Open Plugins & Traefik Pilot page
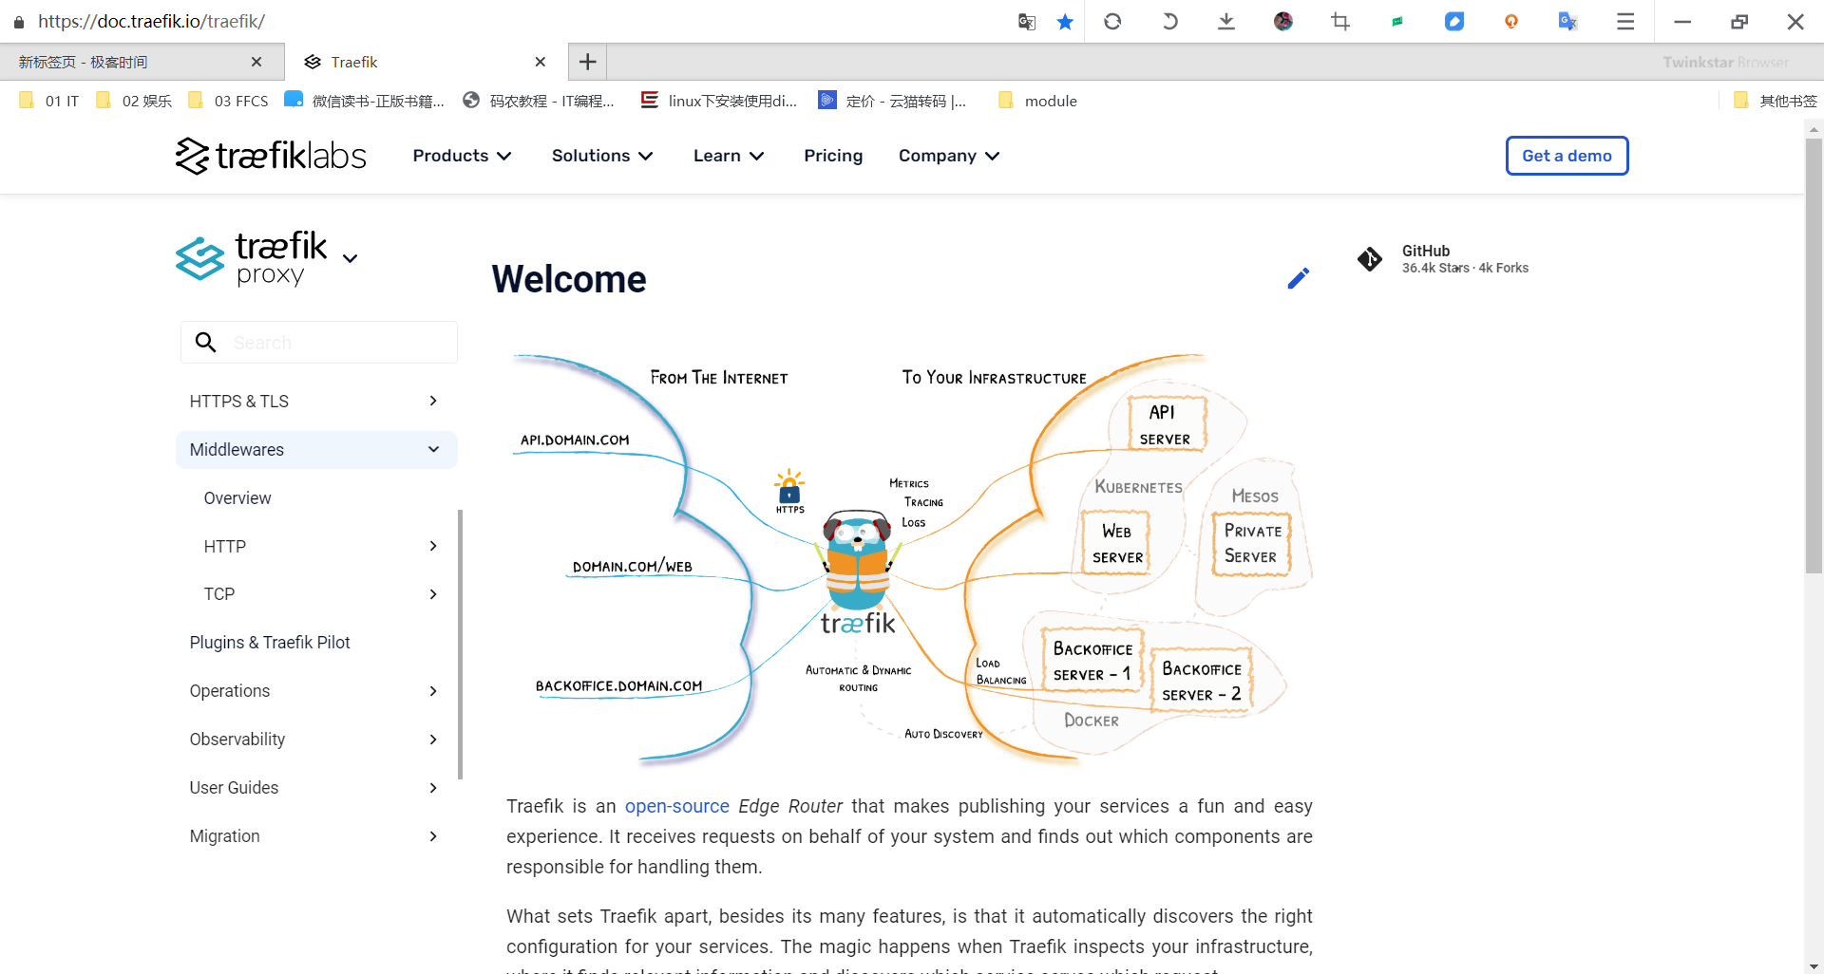This screenshot has height=974, width=1824. click(270, 642)
